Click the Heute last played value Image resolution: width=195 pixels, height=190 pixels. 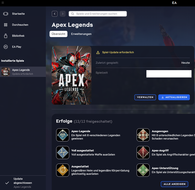(186, 63)
